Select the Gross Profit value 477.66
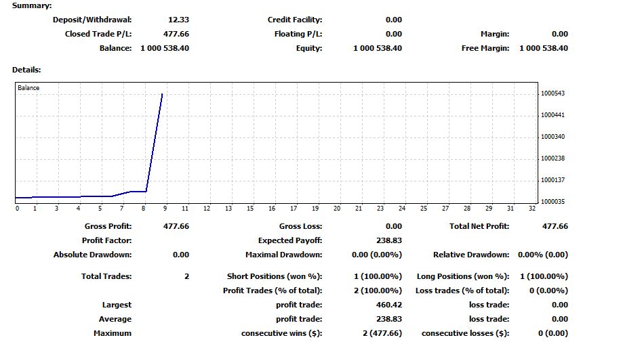This screenshot has height=344, width=621. (176, 226)
